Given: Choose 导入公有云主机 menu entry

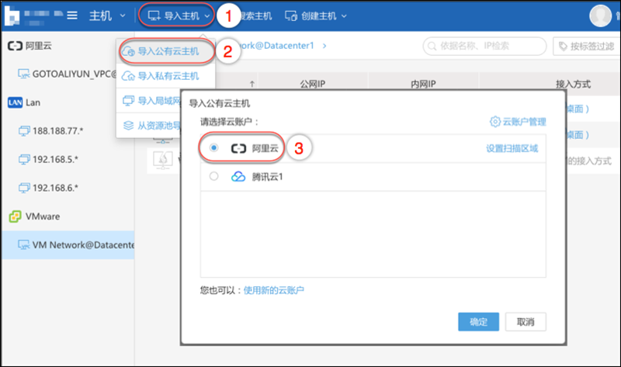Looking at the screenshot, I should tap(166, 51).
